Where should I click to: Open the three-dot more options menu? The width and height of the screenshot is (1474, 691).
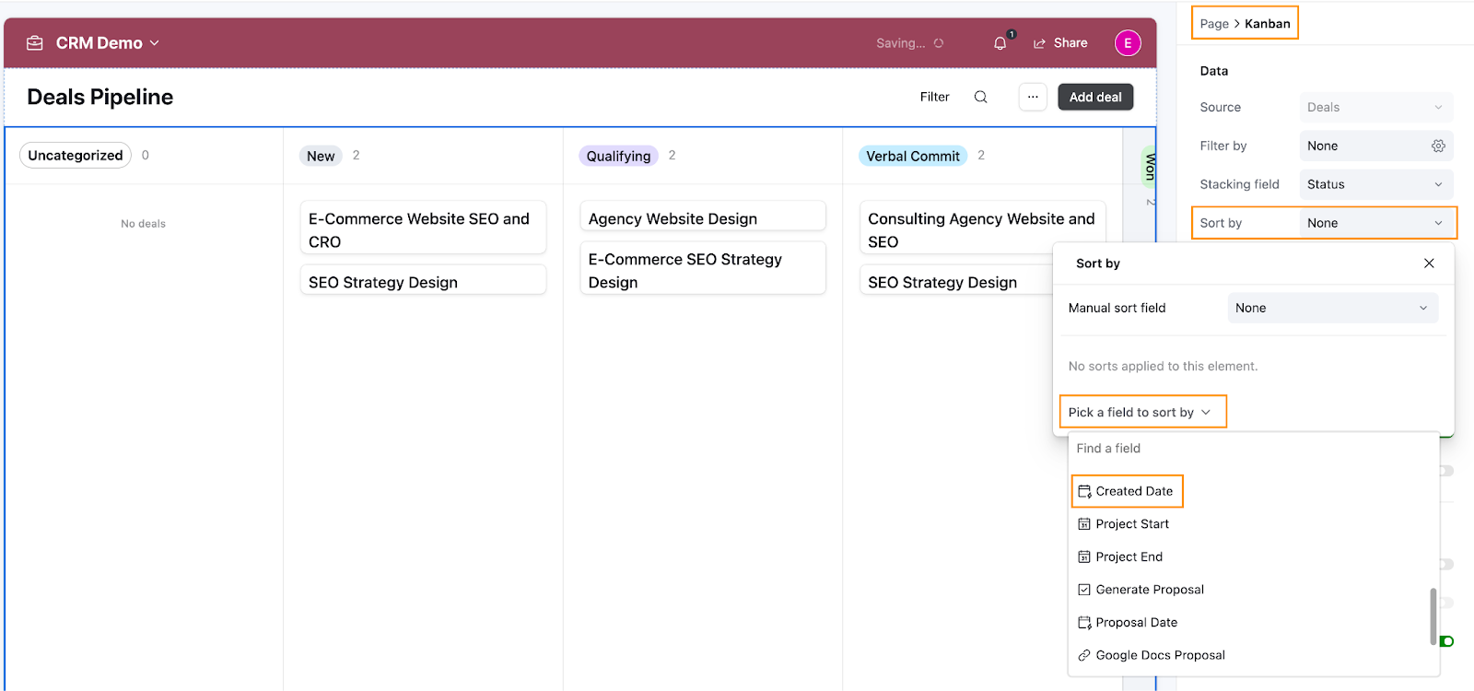point(1033,97)
